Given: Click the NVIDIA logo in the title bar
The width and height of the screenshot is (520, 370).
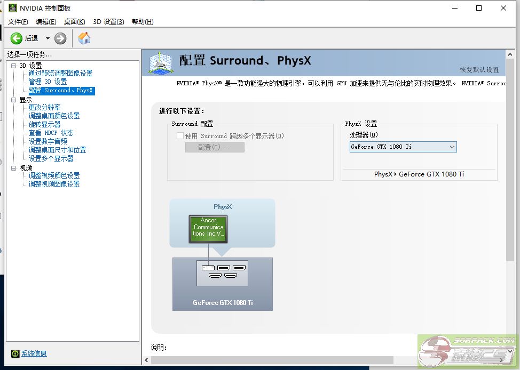Looking at the screenshot, I should pyautogui.click(x=12, y=7).
